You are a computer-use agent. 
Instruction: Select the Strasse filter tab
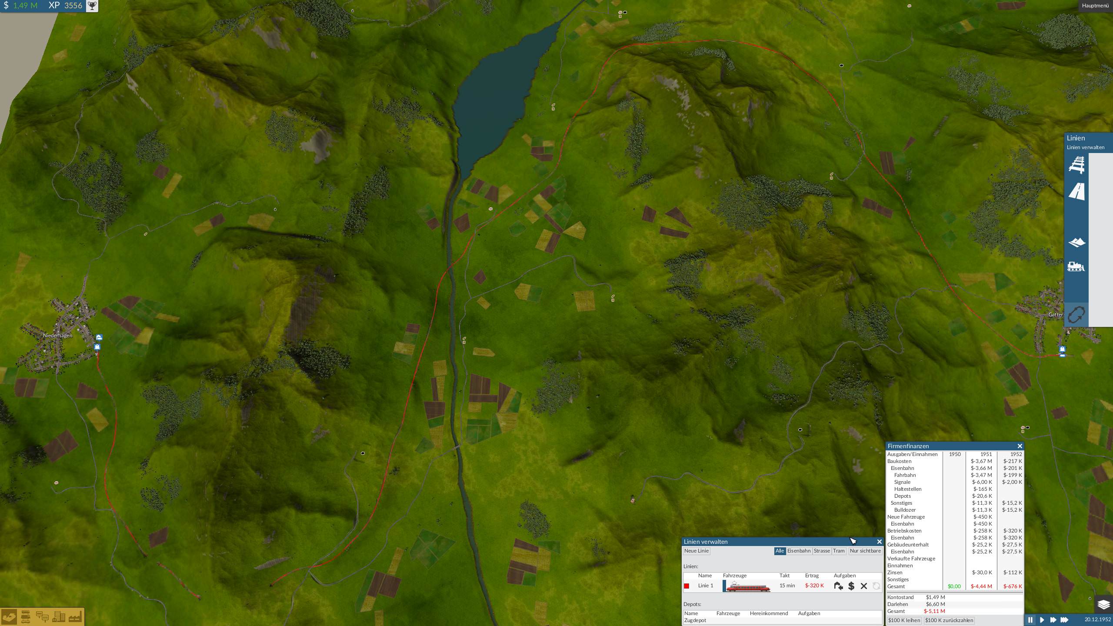pos(822,551)
